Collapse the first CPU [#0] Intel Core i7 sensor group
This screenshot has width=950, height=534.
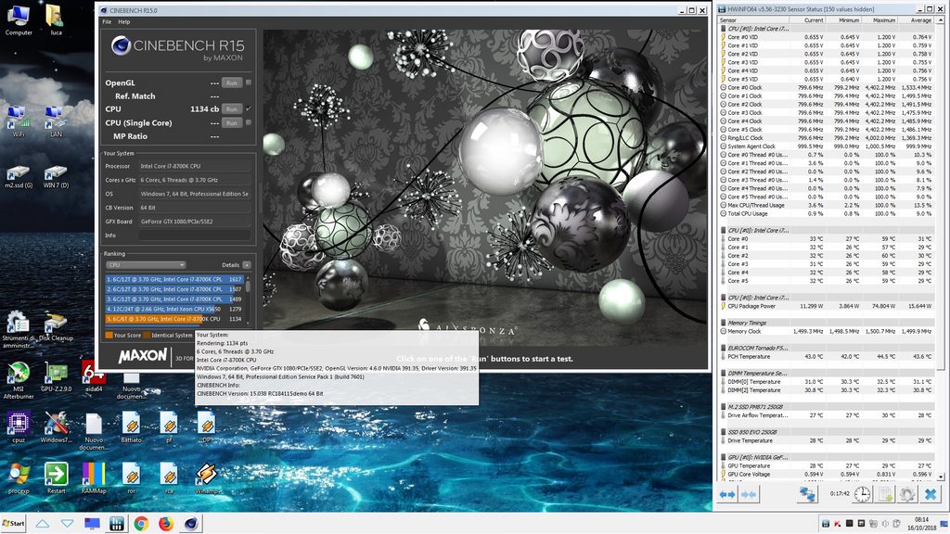click(x=723, y=29)
